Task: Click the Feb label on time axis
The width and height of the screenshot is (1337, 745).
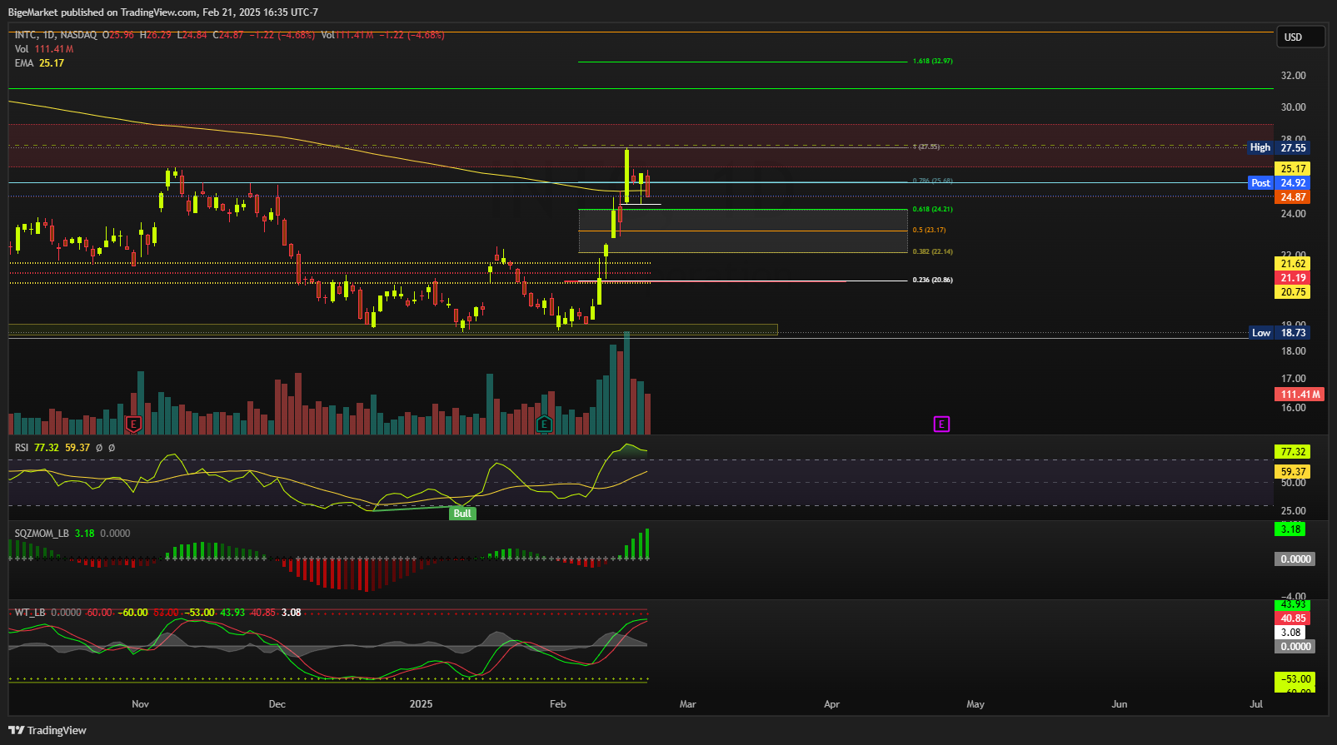Action: pyautogui.click(x=558, y=704)
